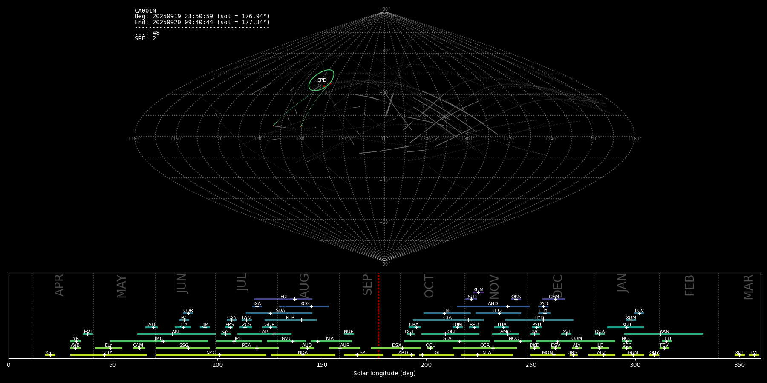Click the HYD shower activity bar
767x383 pixels.
pyautogui.click(x=539, y=320)
